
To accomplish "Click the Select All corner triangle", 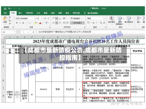I will pos(4,37).
